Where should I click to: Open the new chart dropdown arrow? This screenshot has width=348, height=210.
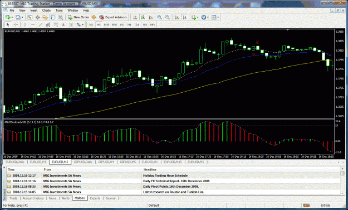[12, 17]
